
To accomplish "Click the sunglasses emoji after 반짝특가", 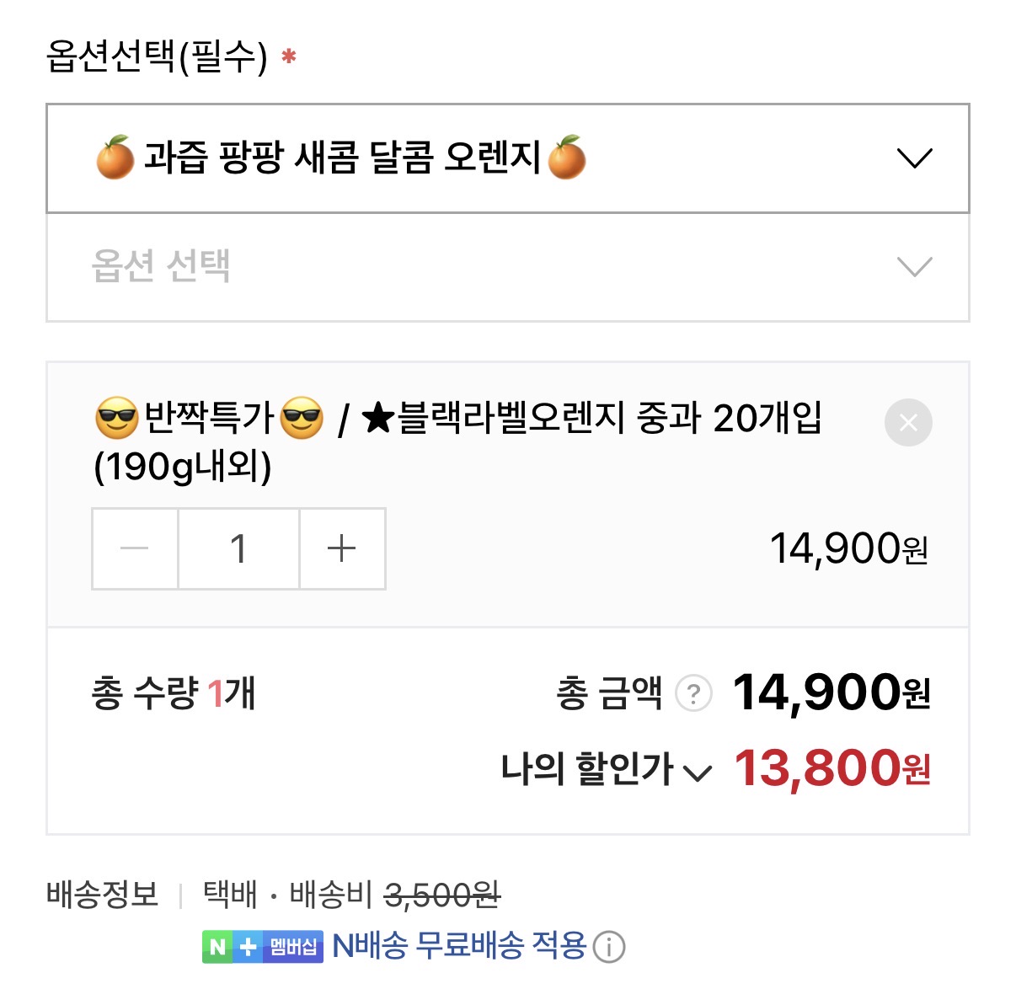I will (302, 419).
